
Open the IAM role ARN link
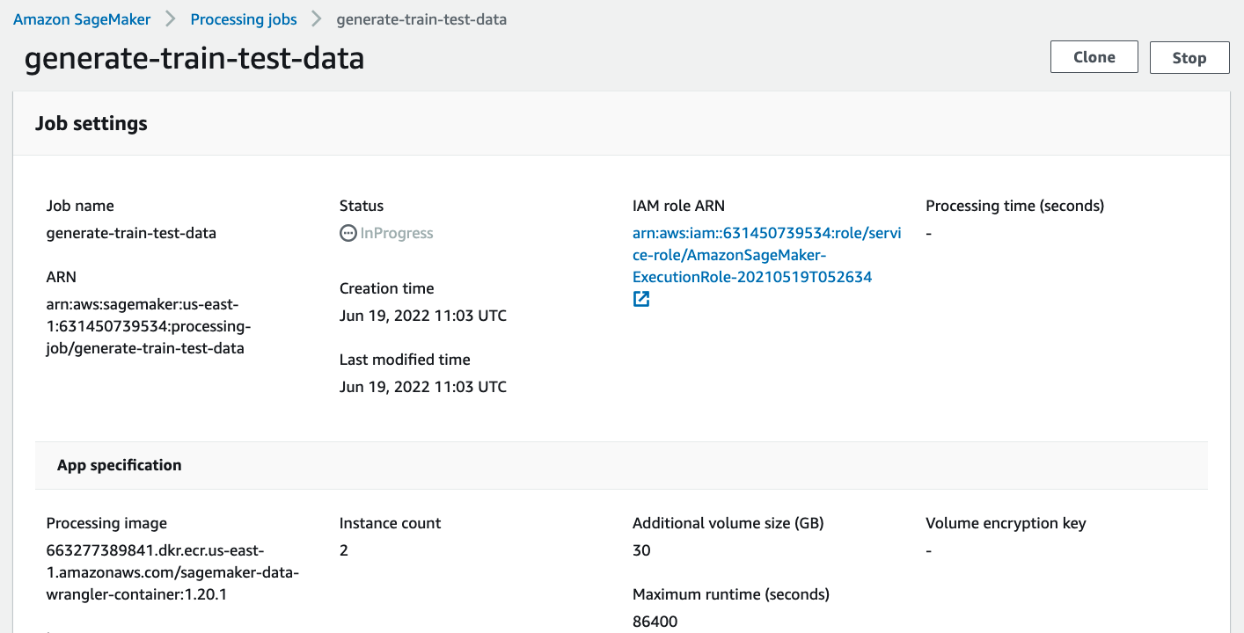click(766, 255)
